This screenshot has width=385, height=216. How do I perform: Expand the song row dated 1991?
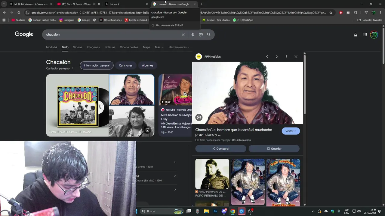(175, 176)
